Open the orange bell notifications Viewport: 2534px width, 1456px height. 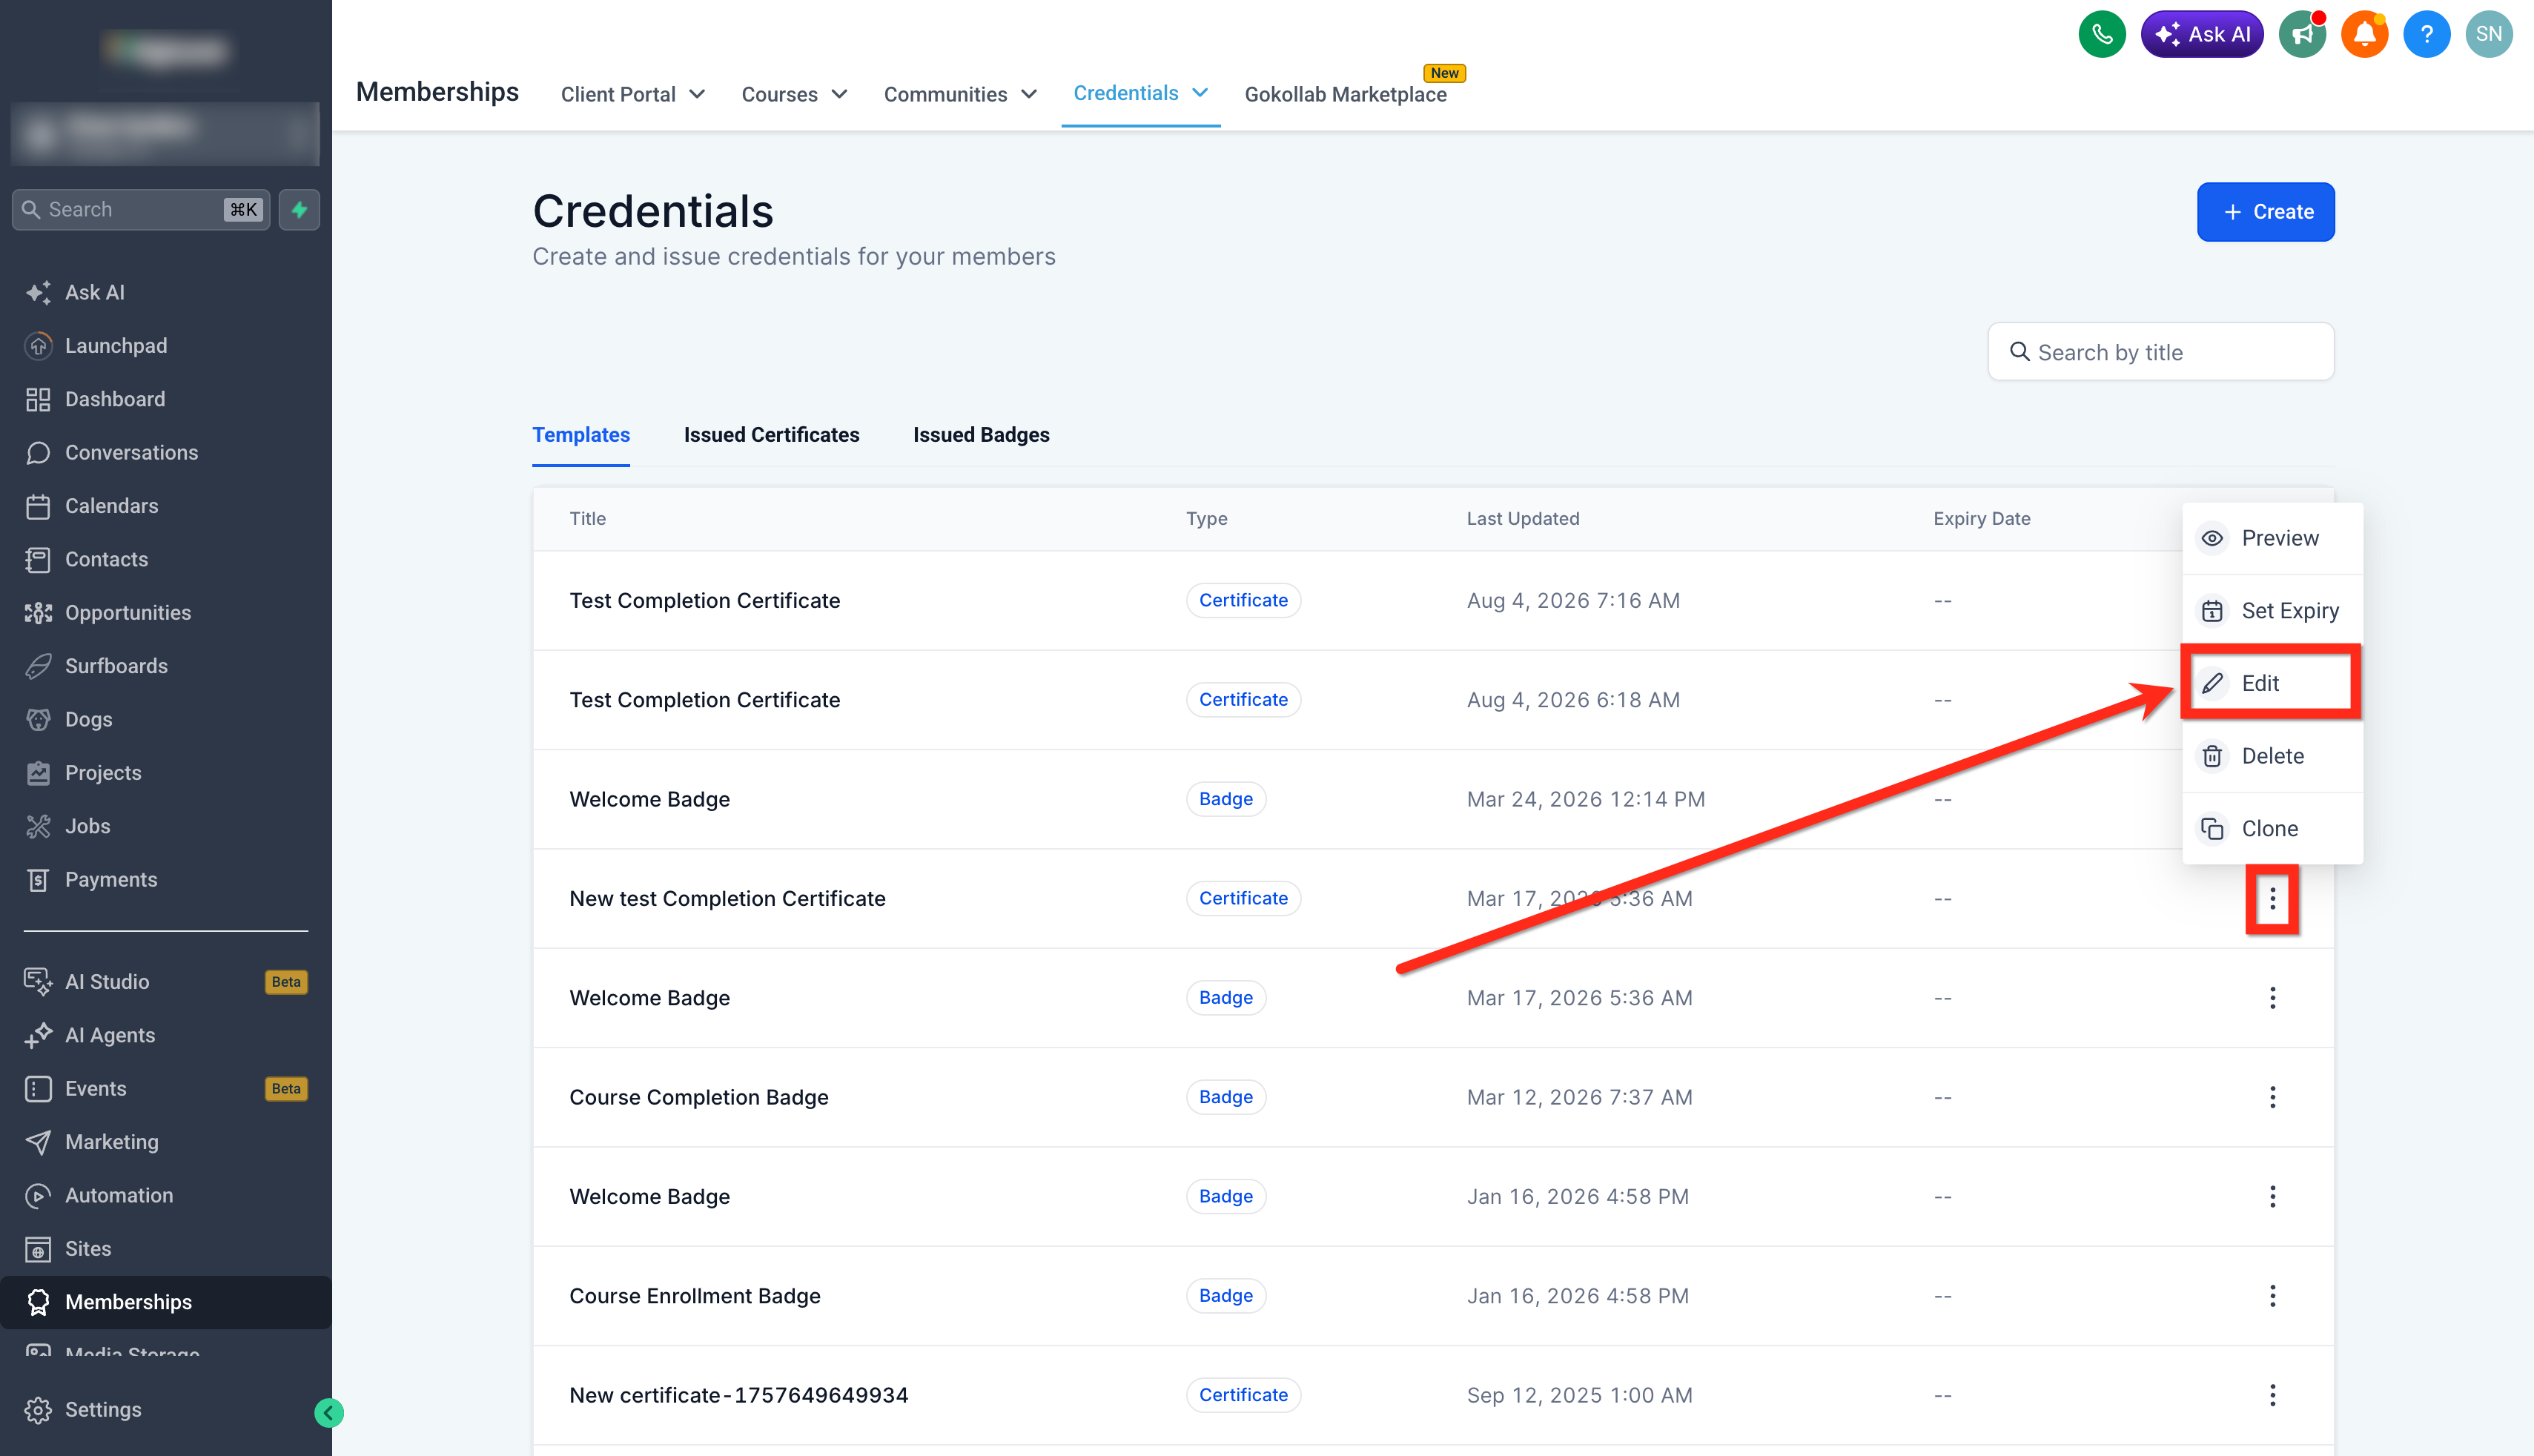(x=2364, y=34)
